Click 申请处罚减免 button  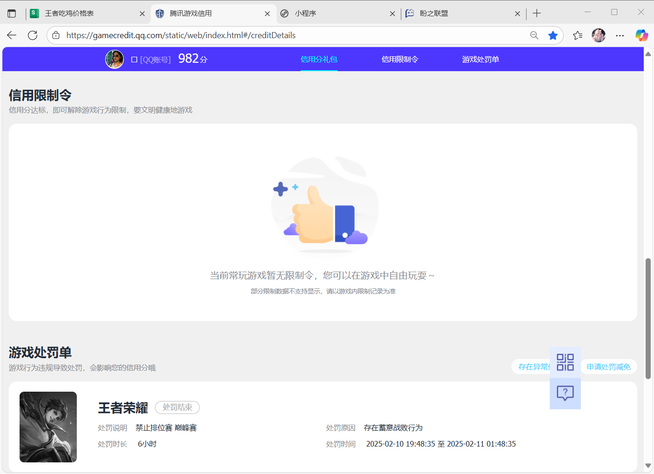[608, 367]
